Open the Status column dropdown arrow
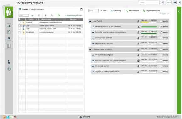Viewport: 182px width, 119px height. (37, 19)
